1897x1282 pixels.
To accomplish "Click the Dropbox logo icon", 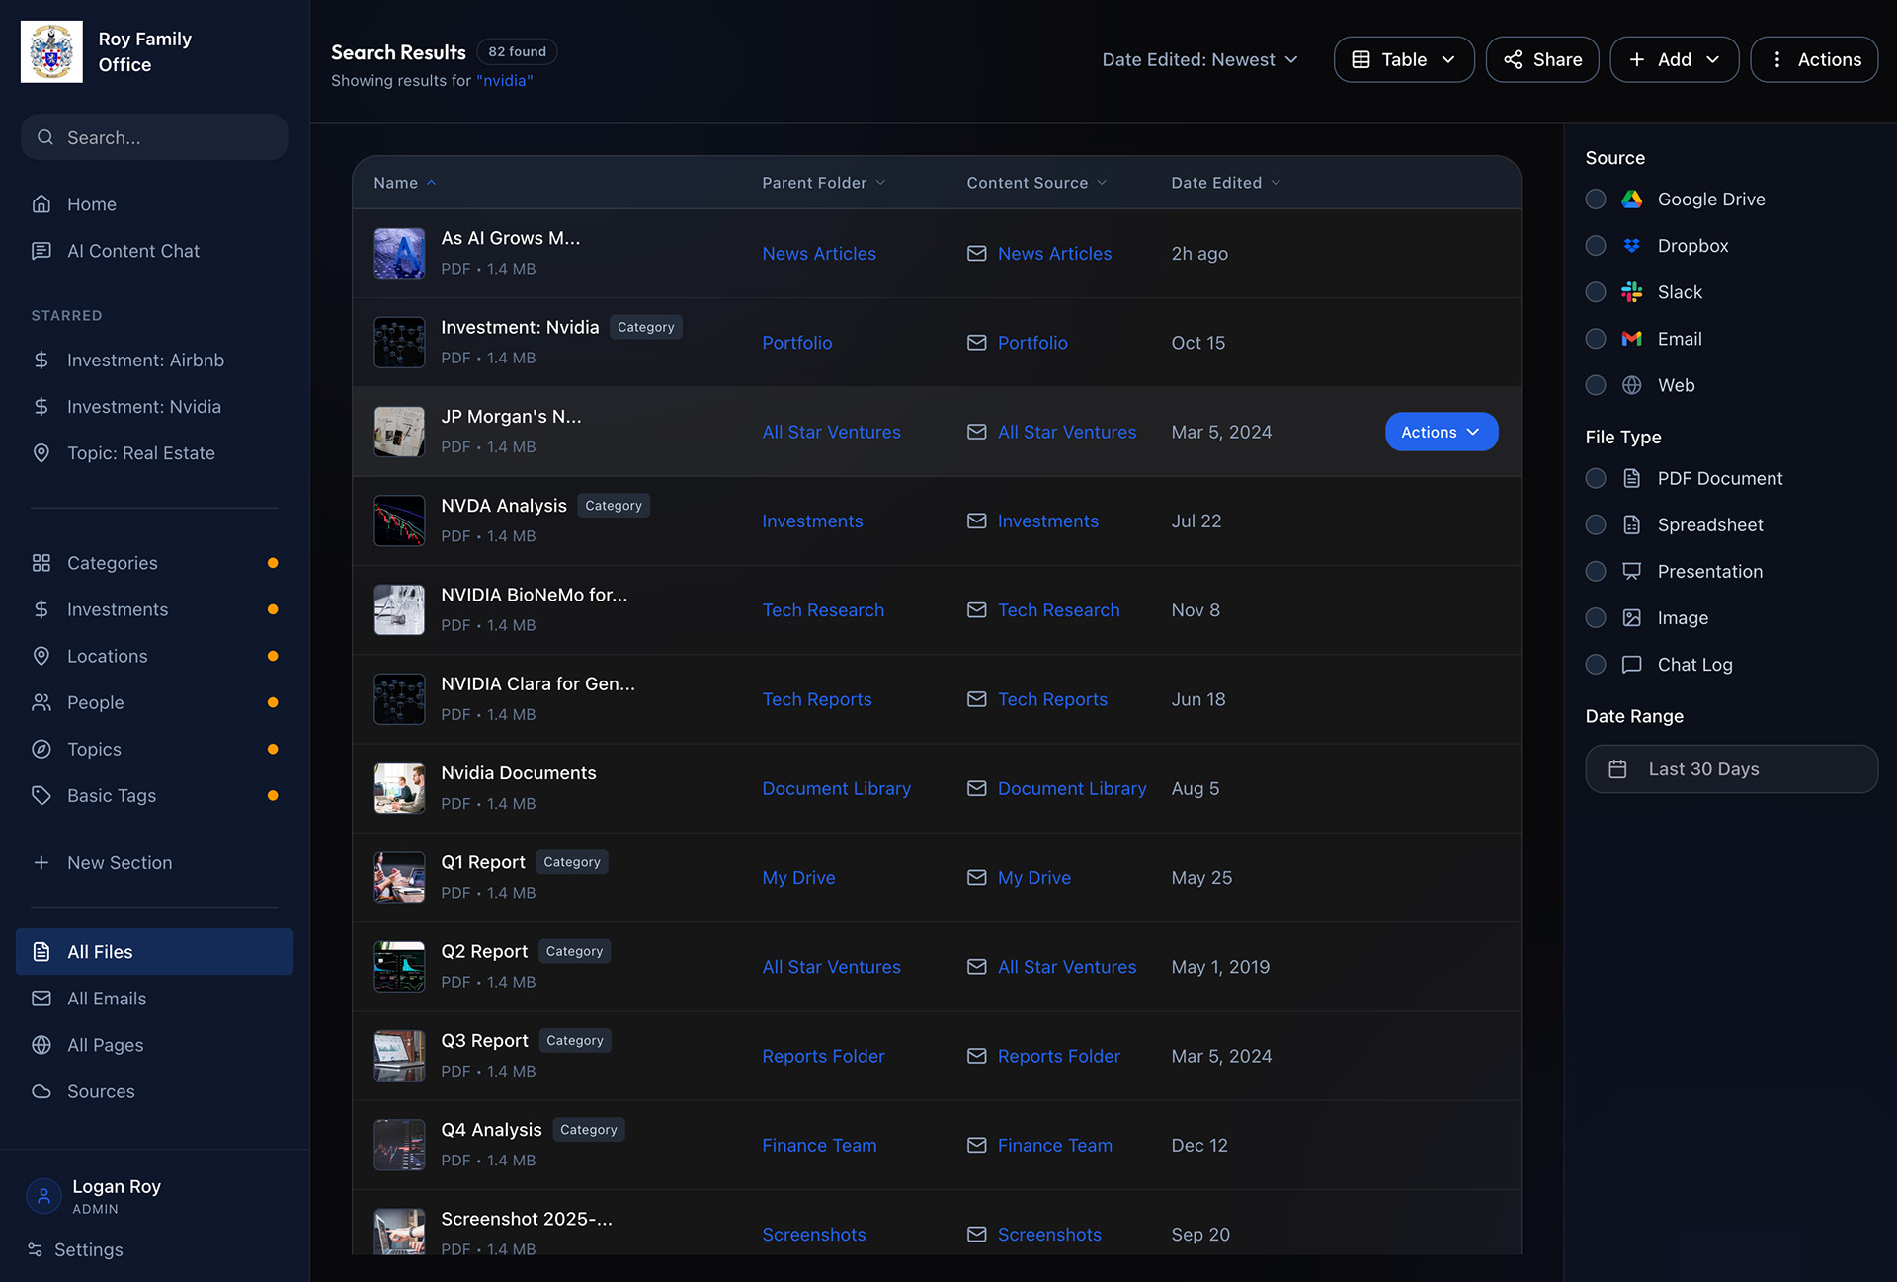I will click(1631, 246).
